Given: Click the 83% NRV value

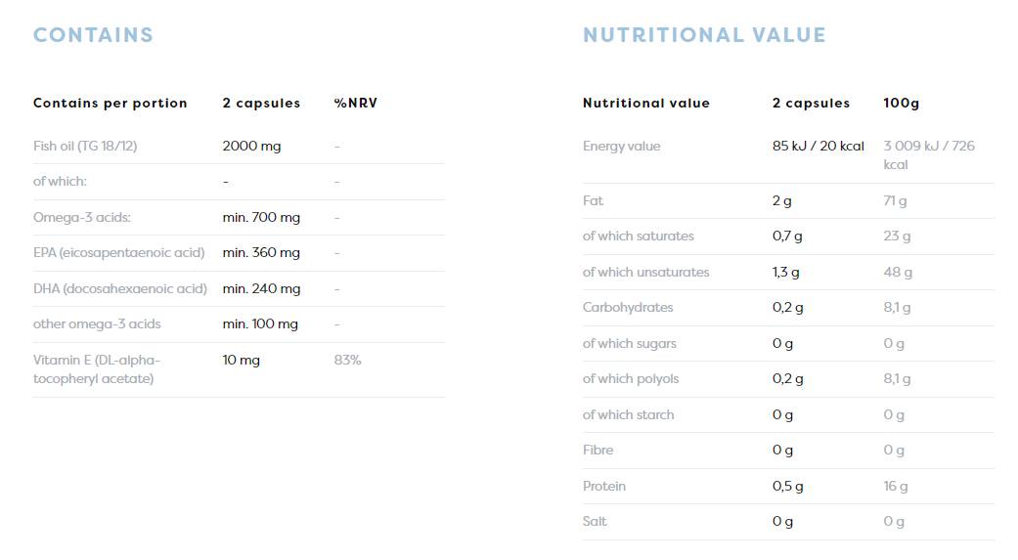Looking at the screenshot, I should (x=347, y=360).
